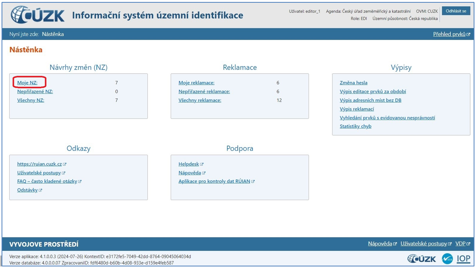Open Výpis editace prvků za období
The width and height of the screenshot is (476, 268).
click(373, 92)
